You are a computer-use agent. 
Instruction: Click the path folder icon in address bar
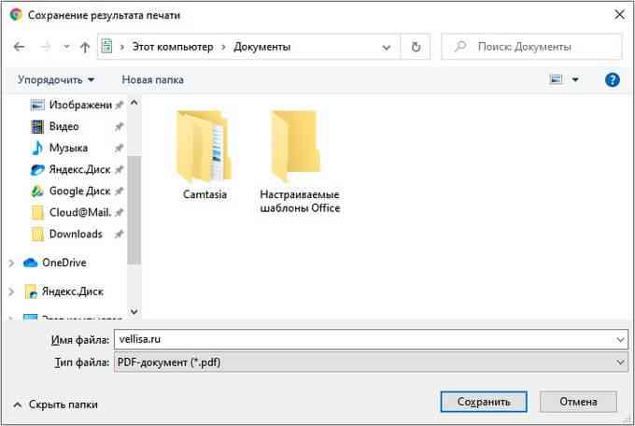[106, 47]
